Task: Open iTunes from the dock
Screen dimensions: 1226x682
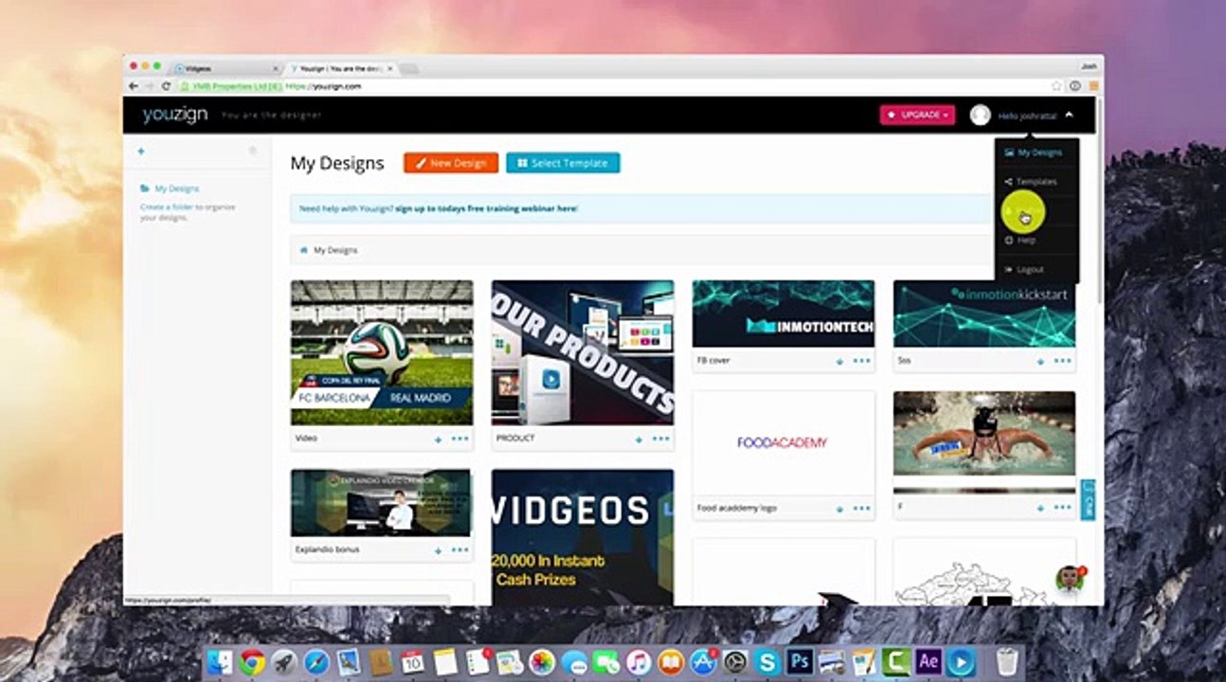Action: (639, 661)
